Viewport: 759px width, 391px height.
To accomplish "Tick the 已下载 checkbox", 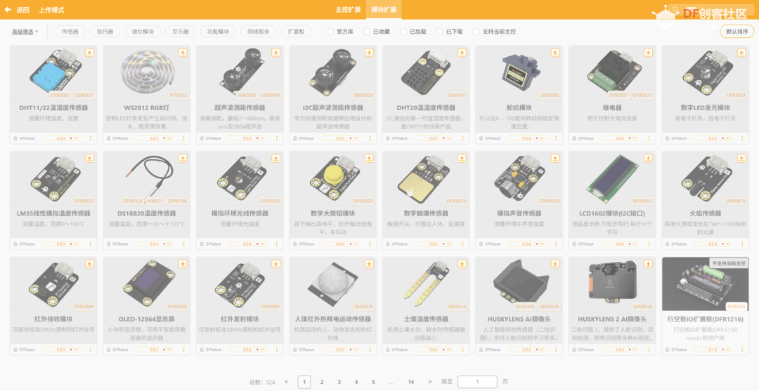I will 439,32.
